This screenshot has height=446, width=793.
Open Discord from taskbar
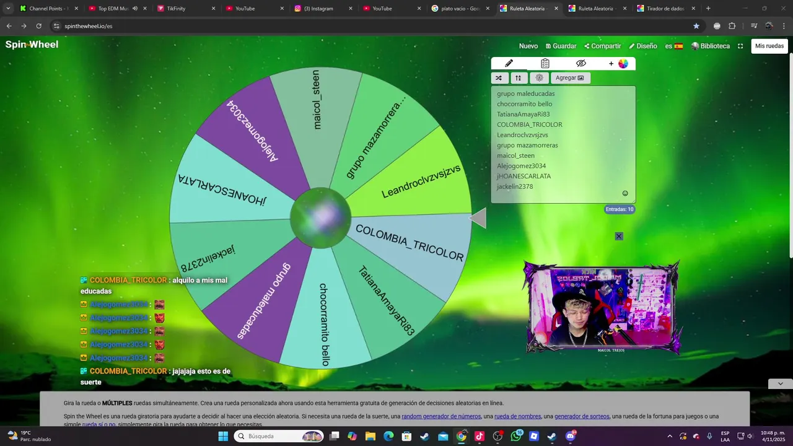571,436
